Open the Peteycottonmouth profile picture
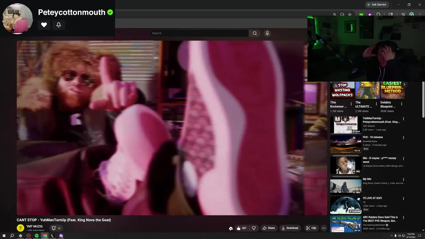Image resolution: width=425 pixels, height=239 pixels. click(18, 19)
